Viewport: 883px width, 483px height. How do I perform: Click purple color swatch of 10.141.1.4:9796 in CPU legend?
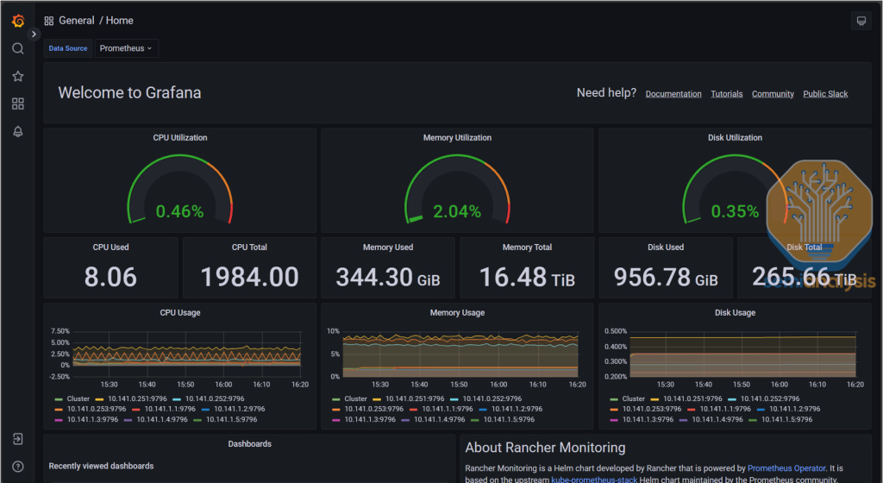pos(128,421)
